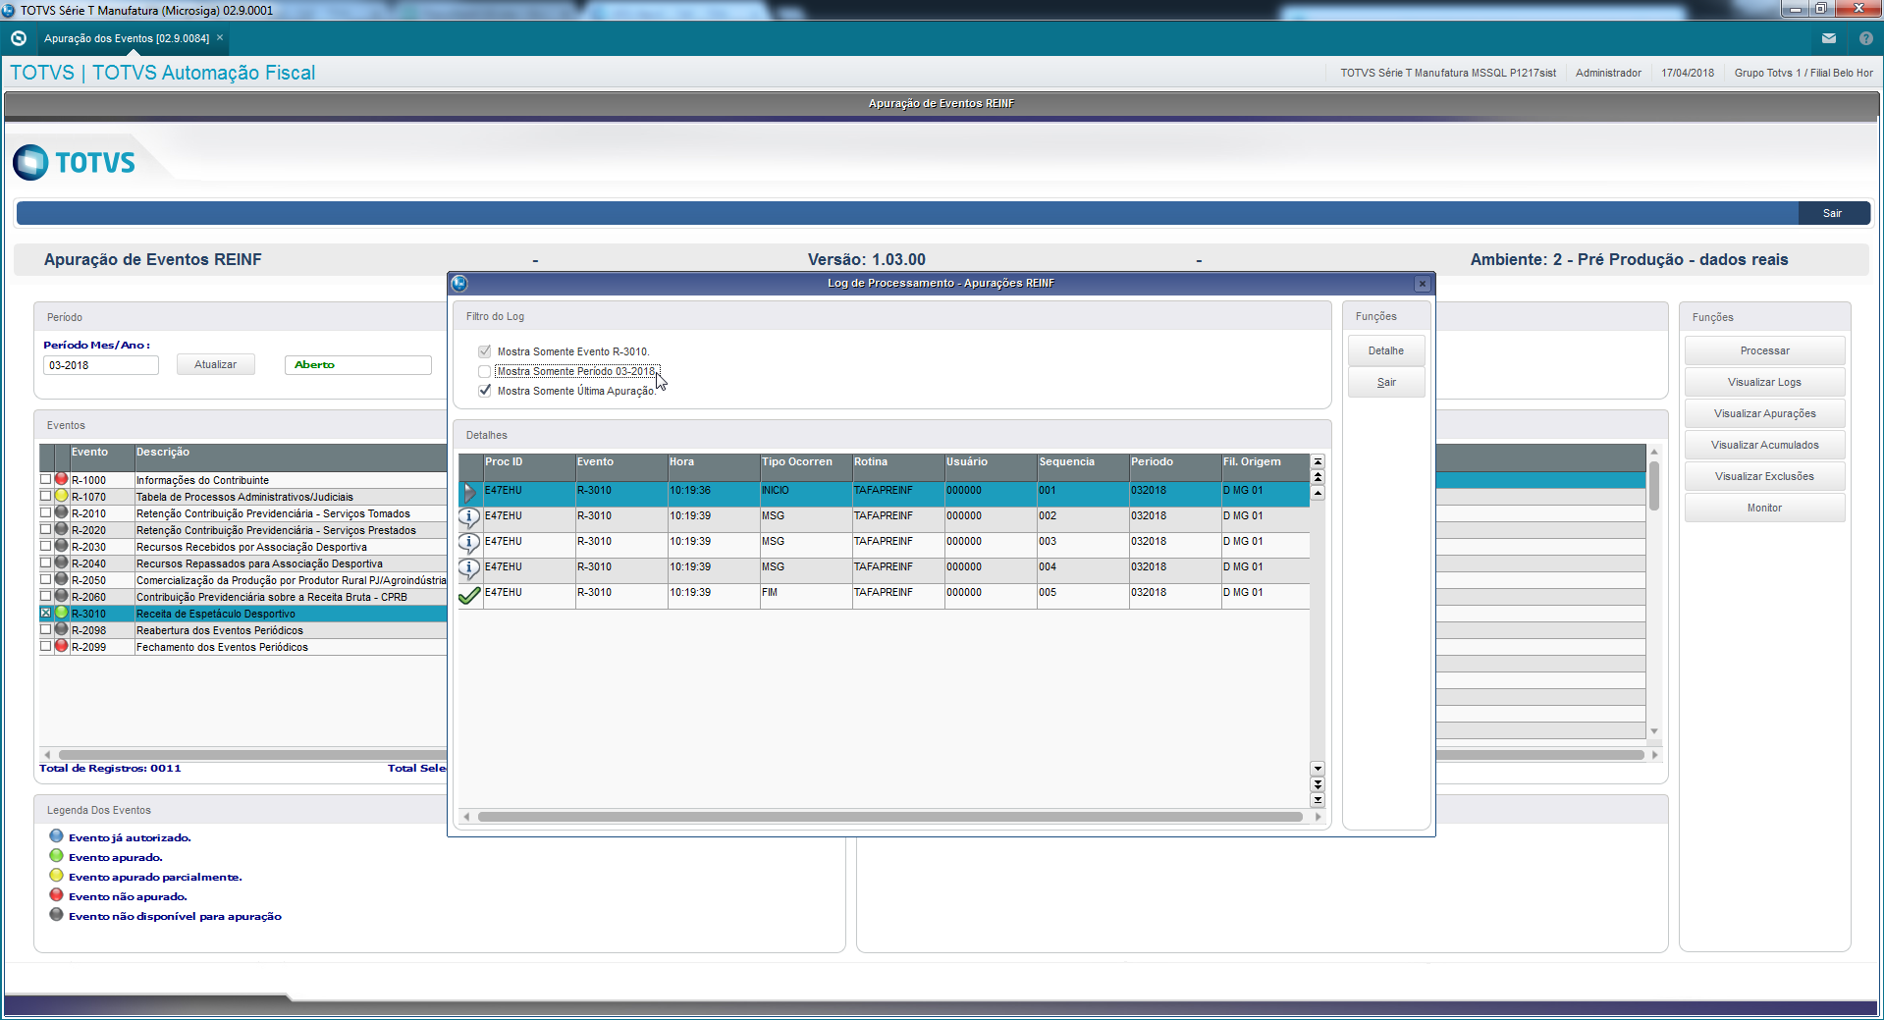The width and height of the screenshot is (1884, 1020).
Task: Open 'Visualizar Apurações'
Action: pos(1764,414)
